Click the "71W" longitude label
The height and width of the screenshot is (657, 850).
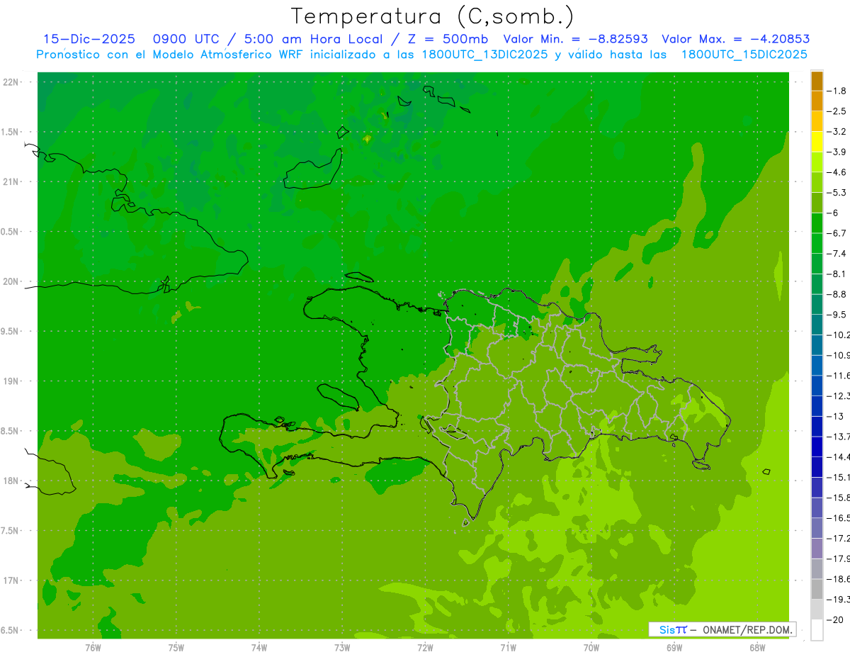(x=508, y=648)
